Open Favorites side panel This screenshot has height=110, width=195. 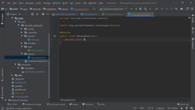[x=2, y=93]
